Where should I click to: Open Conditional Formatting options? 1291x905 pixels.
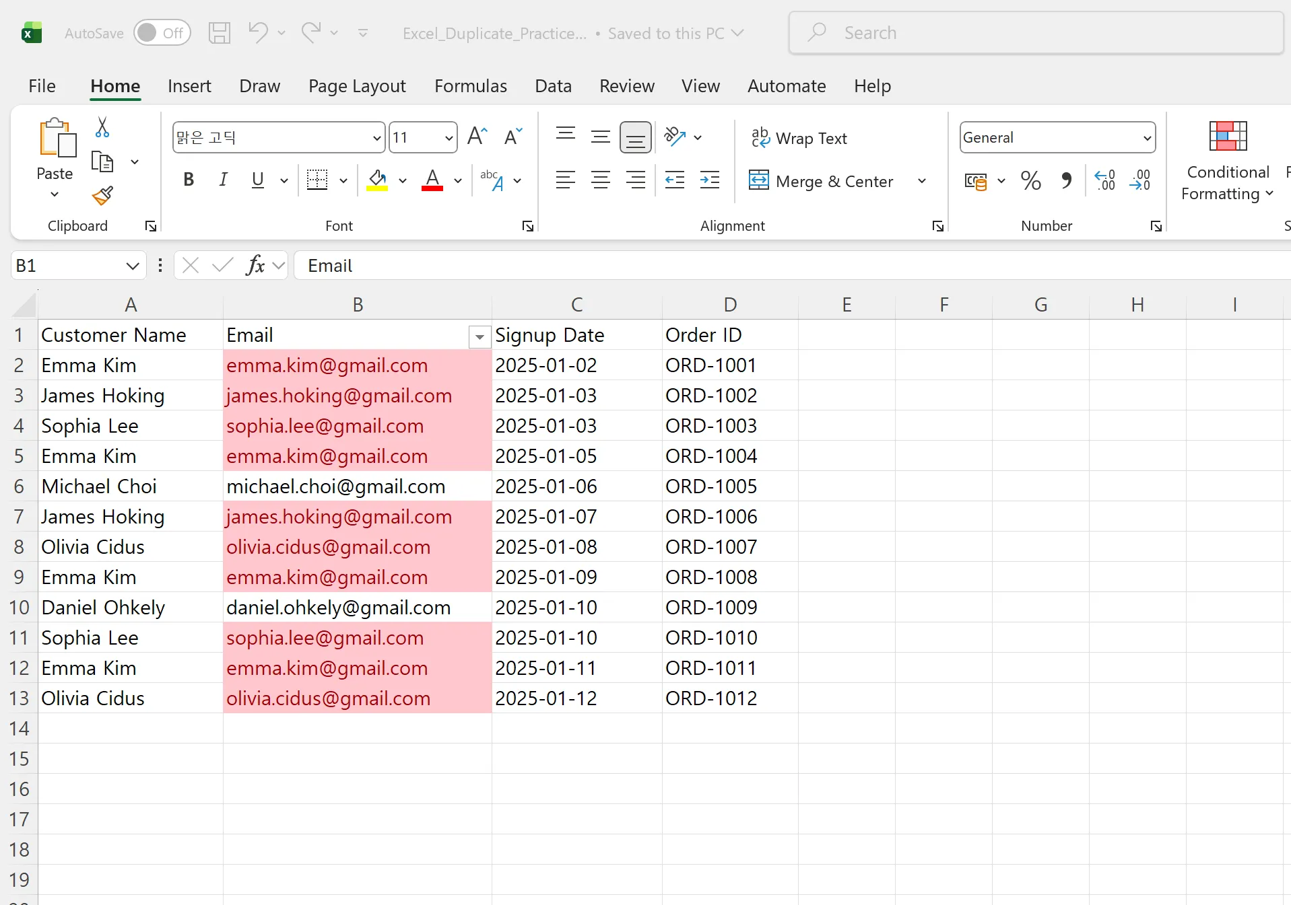pos(1226,160)
